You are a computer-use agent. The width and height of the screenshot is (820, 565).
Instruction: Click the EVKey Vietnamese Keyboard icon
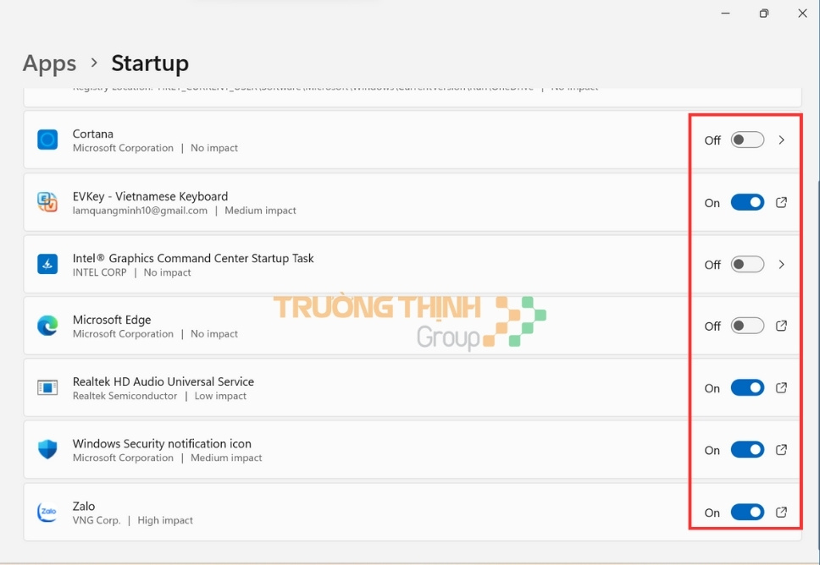[x=47, y=202]
